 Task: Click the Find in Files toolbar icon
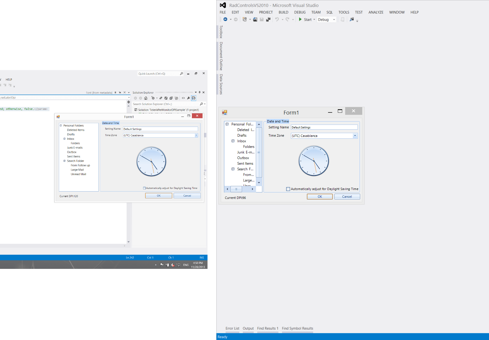[x=352, y=19]
